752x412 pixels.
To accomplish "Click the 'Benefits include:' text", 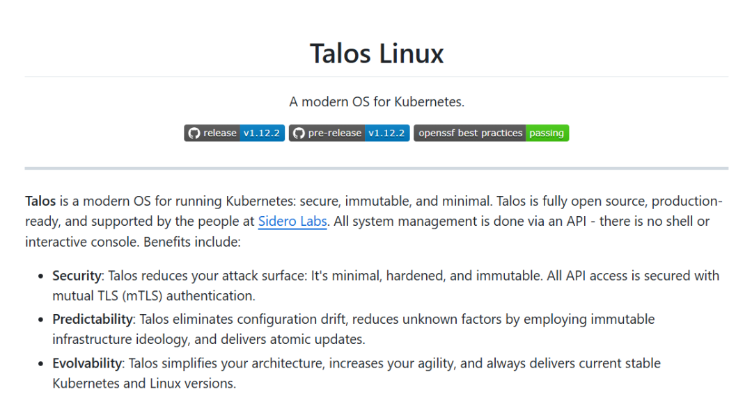I will click(x=192, y=242).
